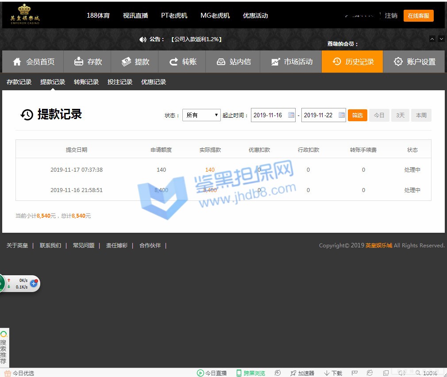The width and height of the screenshot is (447, 377).
Task: Filter records with the 本周 button
Action: [x=421, y=115]
